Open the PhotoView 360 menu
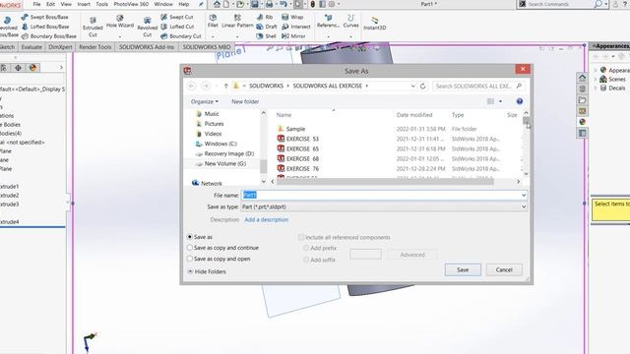 point(131,4)
